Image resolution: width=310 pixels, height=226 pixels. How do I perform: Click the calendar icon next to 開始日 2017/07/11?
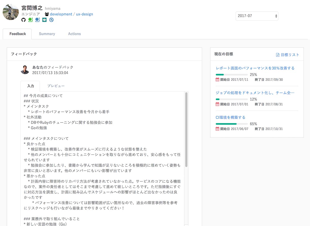pos(217,79)
